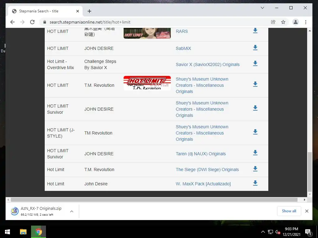Download pack for T.M. Revolution HOT LIMIT banner row
The image size is (318, 238).
tap(255, 84)
